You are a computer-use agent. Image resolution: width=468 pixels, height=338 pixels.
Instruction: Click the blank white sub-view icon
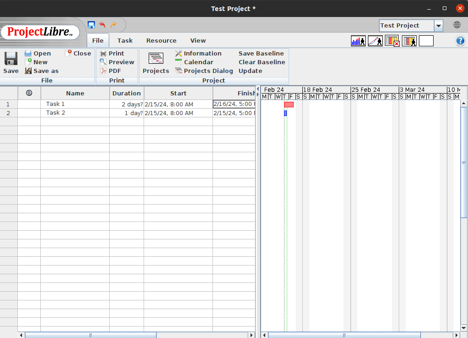[x=426, y=41]
